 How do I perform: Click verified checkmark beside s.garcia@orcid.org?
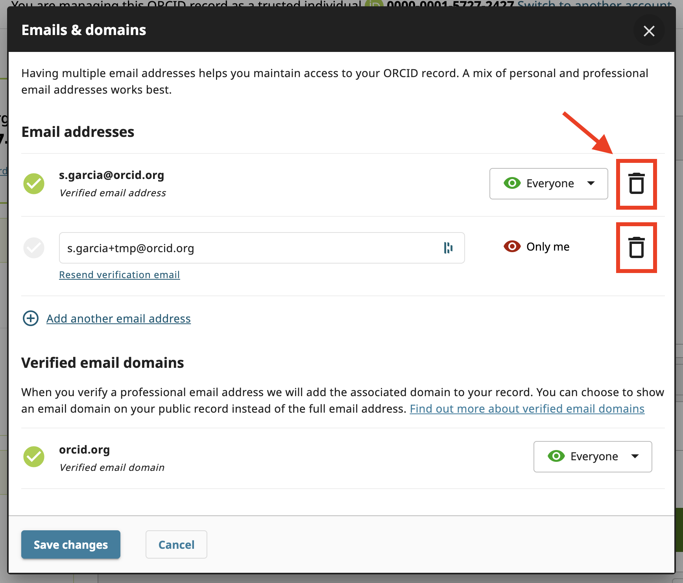(x=34, y=183)
